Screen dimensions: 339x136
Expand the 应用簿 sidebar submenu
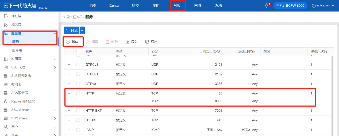(x=55, y=59)
